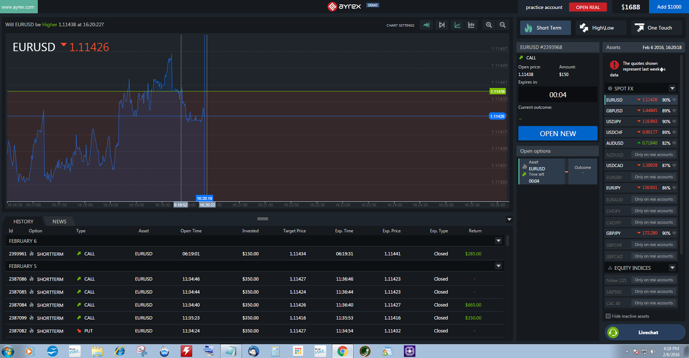This screenshot has height=358, width=689.
Task: Click the 16:20:19 time marker on chart
Action: [205, 198]
